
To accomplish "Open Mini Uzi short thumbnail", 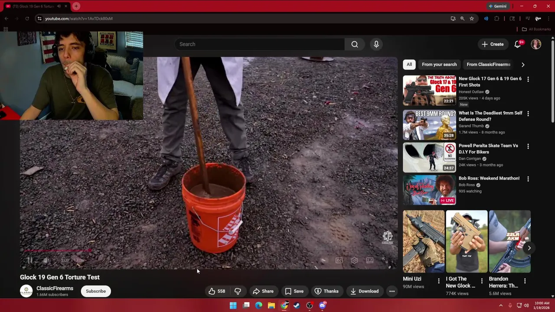I will coord(424,242).
